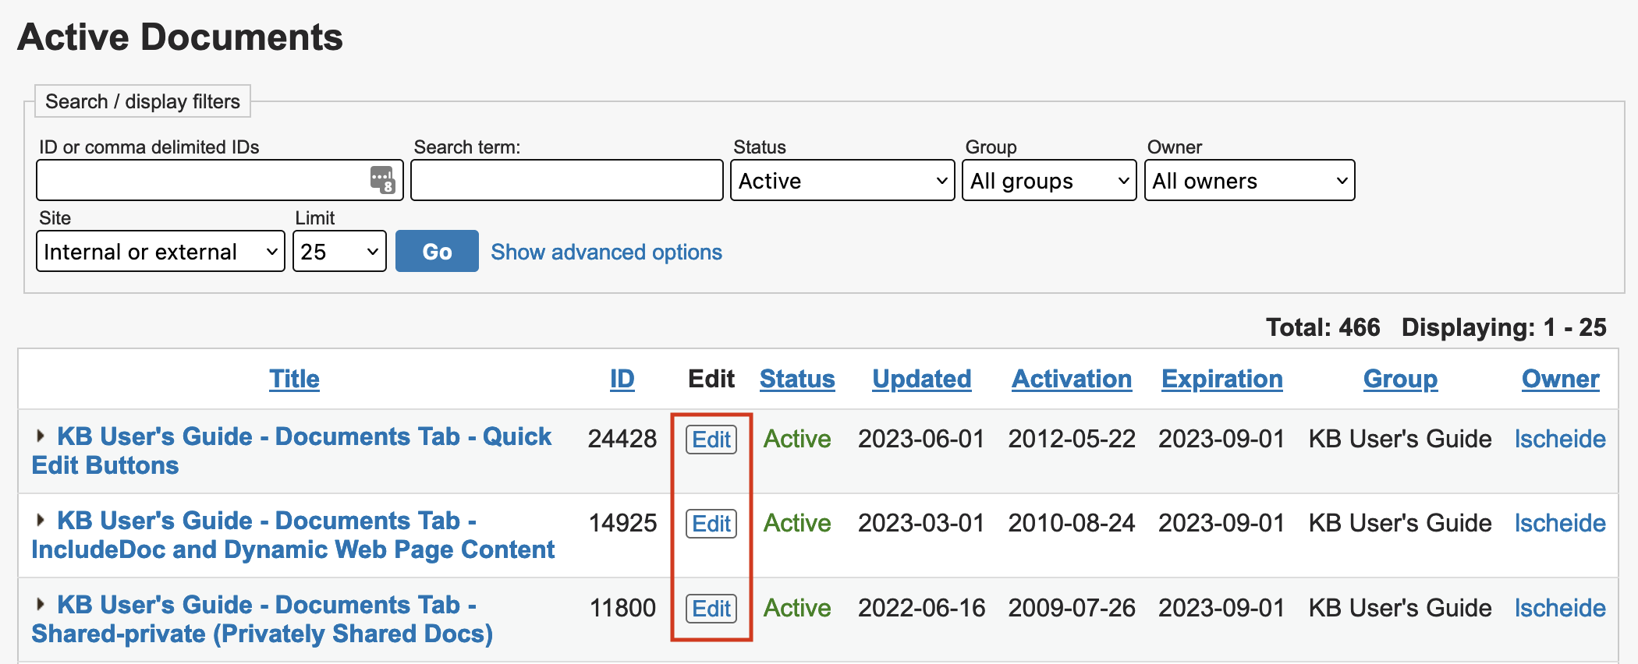1638x664 pixels.
Task: Click the Active Documents page heading
Action: pos(180,37)
